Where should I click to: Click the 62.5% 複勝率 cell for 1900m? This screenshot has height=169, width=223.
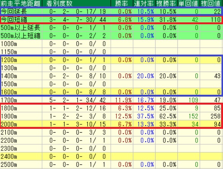[168, 116]
